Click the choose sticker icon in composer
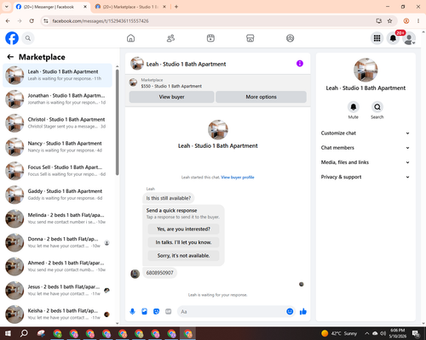The height and width of the screenshot is (340, 426). pyautogui.click(x=156, y=312)
